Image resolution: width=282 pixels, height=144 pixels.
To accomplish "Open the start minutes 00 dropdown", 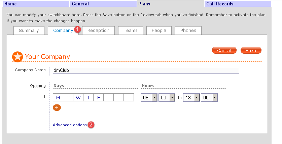I will (x=167, y=98).
